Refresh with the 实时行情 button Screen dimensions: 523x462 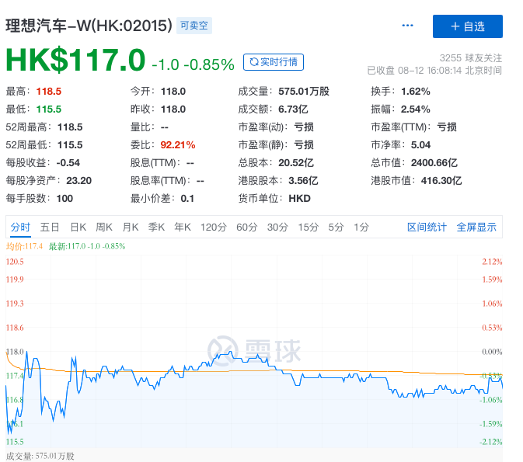274,62
